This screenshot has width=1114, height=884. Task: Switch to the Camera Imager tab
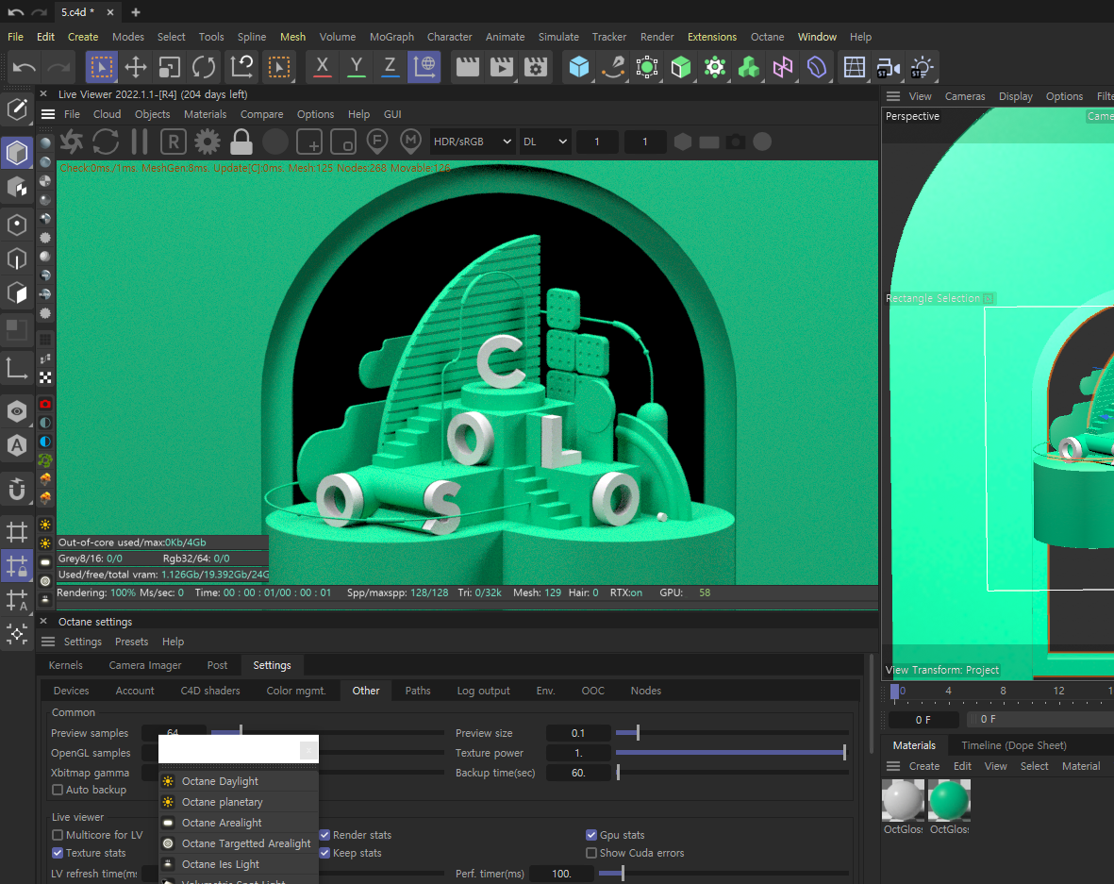[x=145, y=665]
